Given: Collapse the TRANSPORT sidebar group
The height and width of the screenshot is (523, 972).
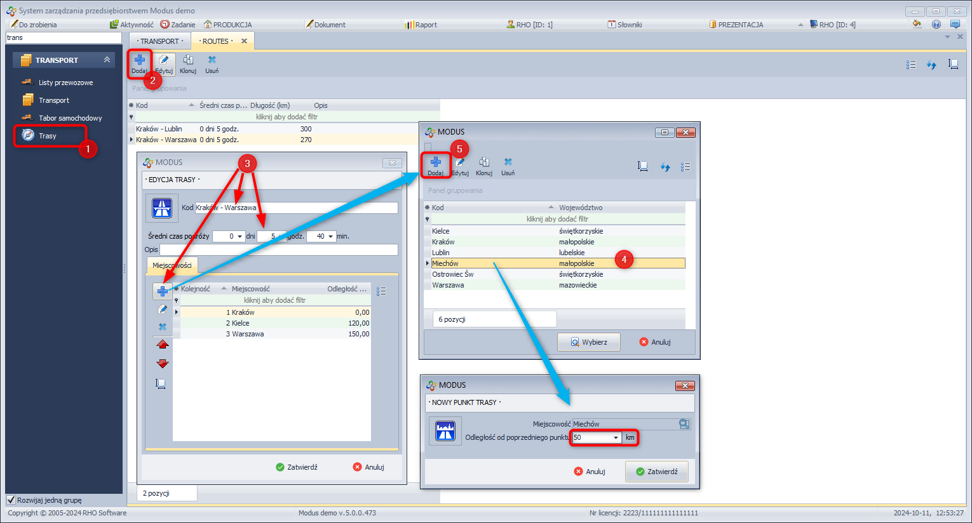Looking at the screenshot, I should 107,60.
